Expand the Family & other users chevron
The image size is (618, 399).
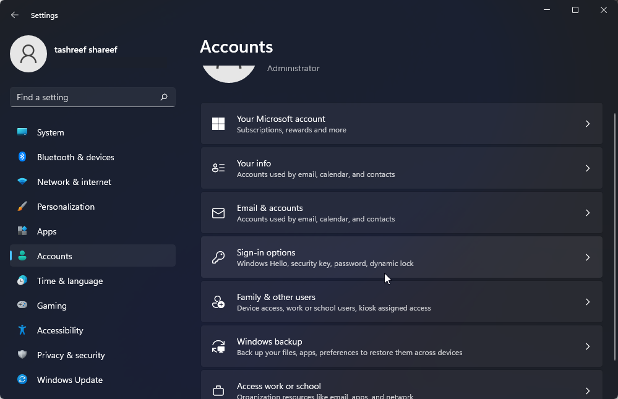point(587,302)
